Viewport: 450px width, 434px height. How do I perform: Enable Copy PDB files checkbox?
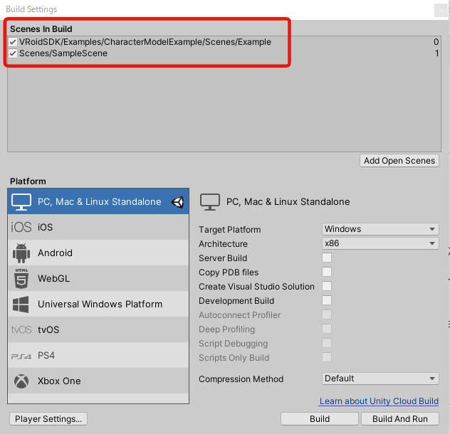coord(327,272)
